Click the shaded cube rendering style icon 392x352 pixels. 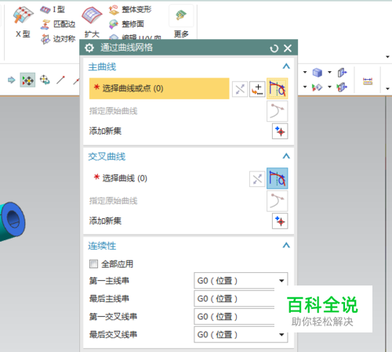pyautogui.click(x=318, y=73)
